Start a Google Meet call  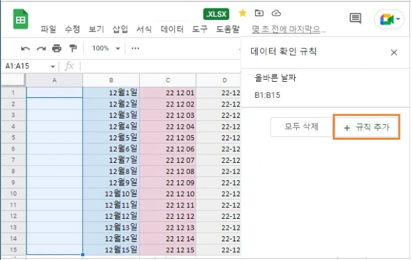(x=387, y=19)
